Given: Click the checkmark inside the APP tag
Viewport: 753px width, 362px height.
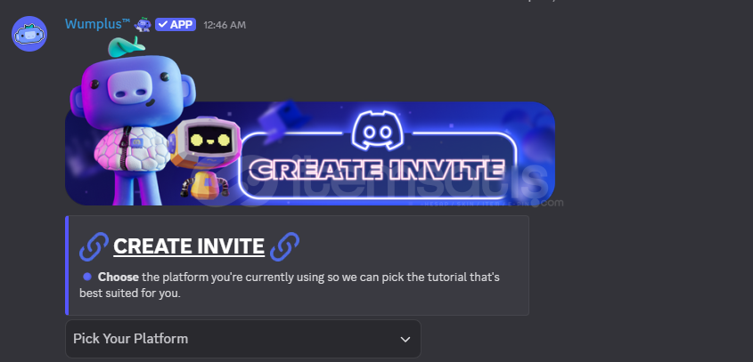Looking at the screenshot, I should point(163,24).
